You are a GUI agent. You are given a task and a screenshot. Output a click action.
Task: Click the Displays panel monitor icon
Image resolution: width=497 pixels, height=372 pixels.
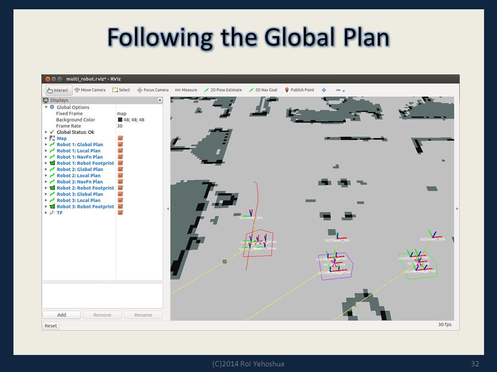[46, 100]
